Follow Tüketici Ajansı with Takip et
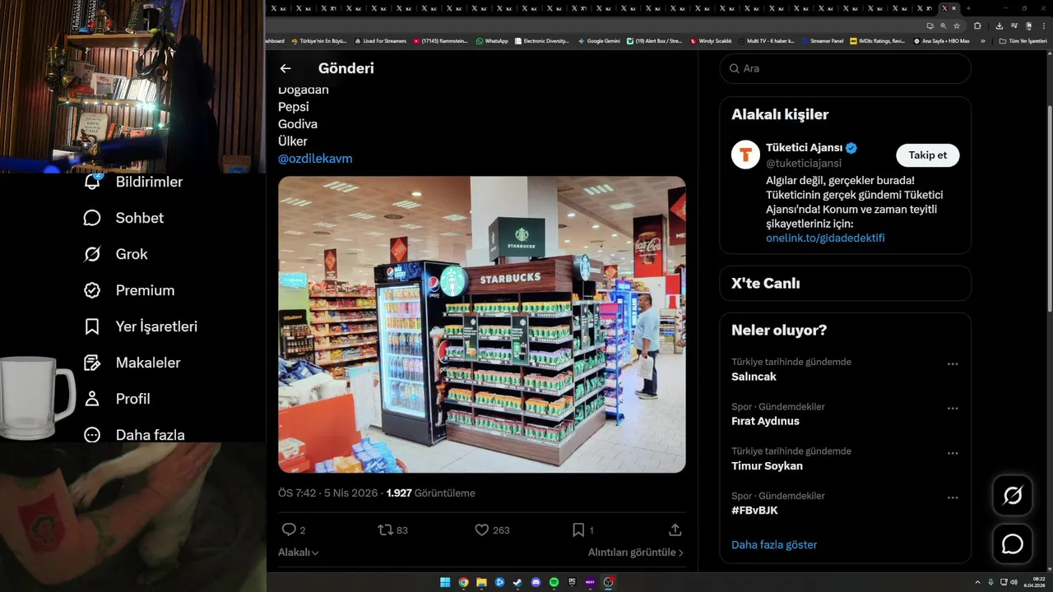The image size is (1053, 592). click(x=927, y=155)
